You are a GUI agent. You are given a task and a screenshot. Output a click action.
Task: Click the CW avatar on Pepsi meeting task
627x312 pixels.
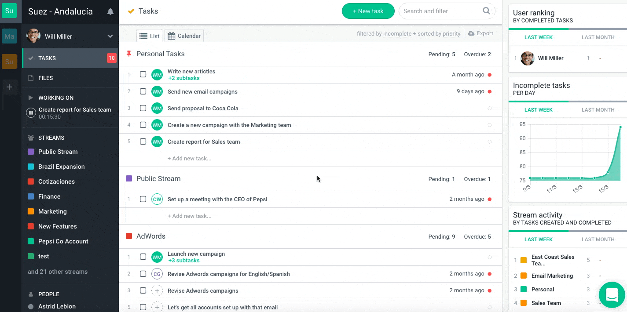(x=157, y=199)
